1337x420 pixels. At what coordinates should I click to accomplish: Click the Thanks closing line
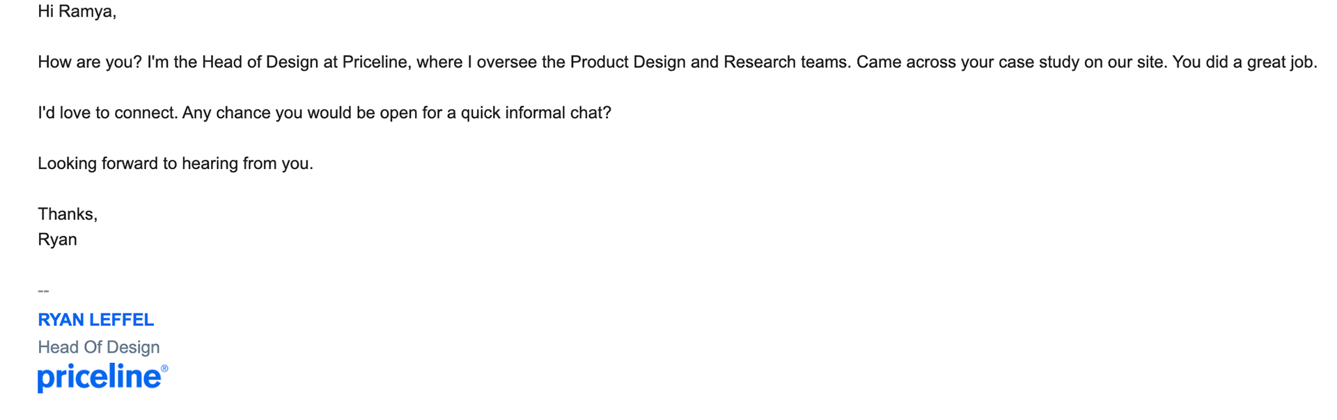point(68,214)
